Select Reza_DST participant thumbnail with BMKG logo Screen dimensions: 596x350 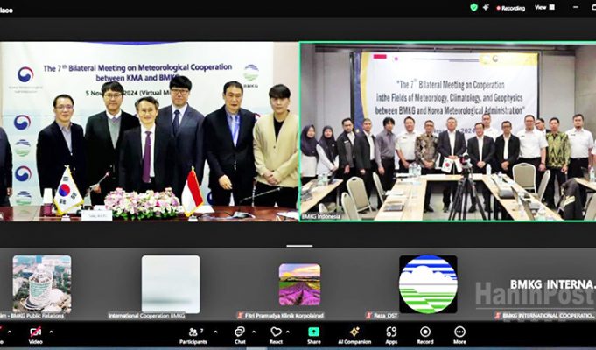point(428,284)
